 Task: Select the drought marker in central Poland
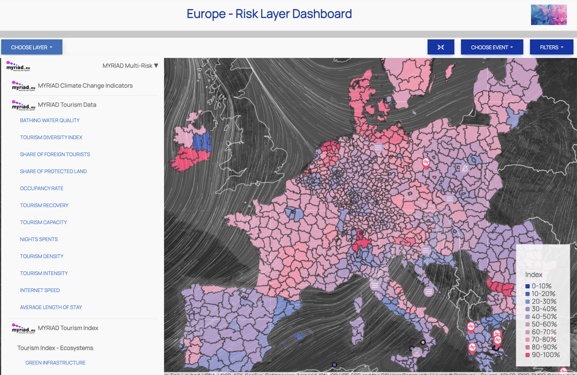pos(464,168)
